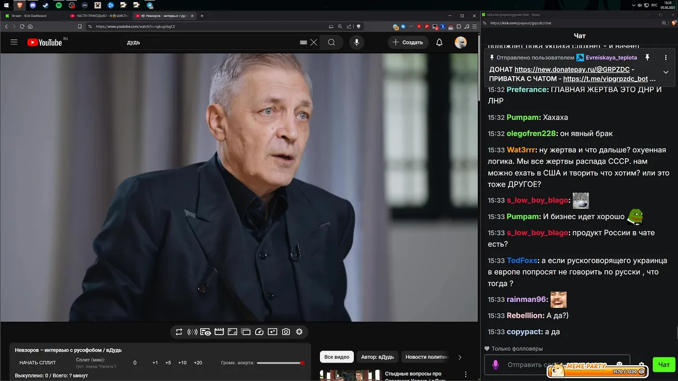Click the resize player frame icon
This screenshot has width=678, height=381.
click(x=233, y=332)
